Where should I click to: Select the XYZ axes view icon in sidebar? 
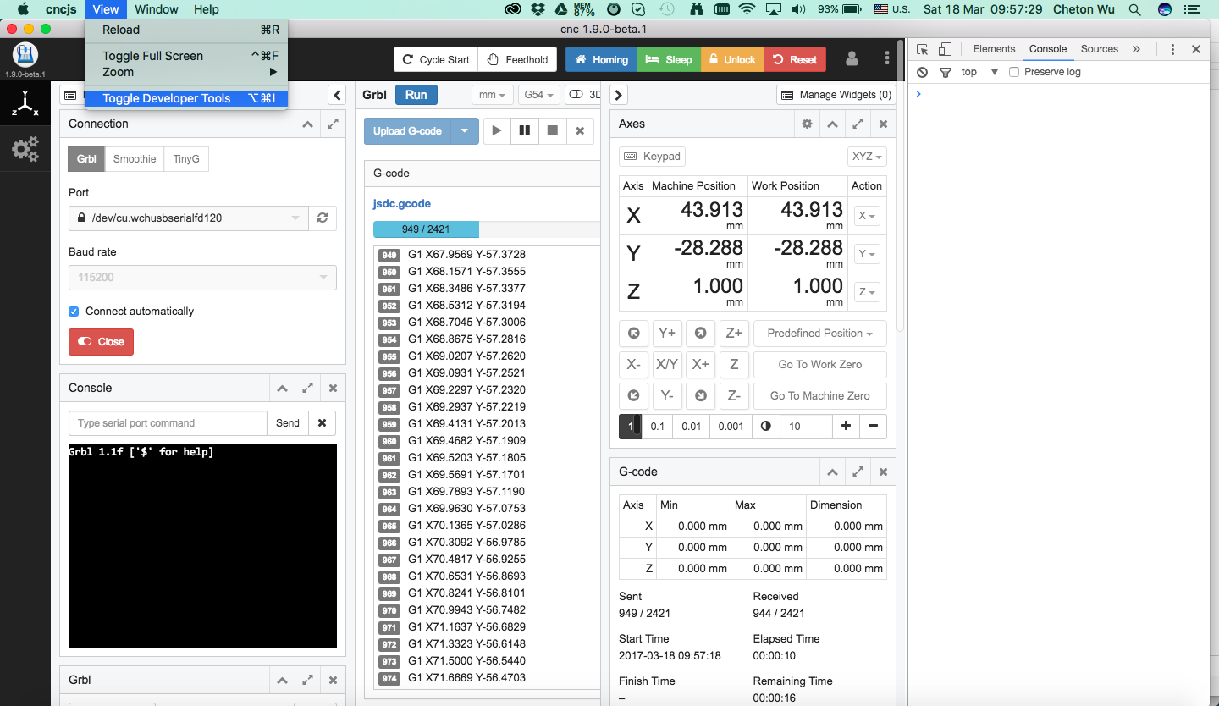point(24,103)
